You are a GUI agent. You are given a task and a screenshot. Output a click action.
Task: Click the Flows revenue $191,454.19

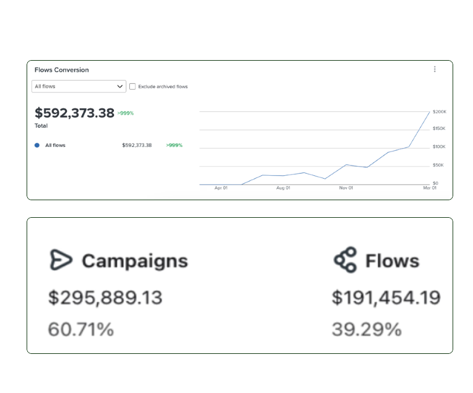(386, 298)
